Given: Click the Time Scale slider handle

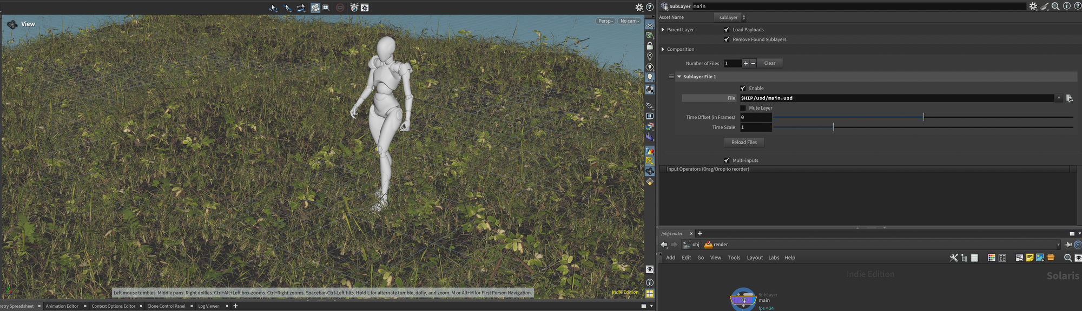Looking at the screenshot, I should pyautogui.click(x=833, y=127).
